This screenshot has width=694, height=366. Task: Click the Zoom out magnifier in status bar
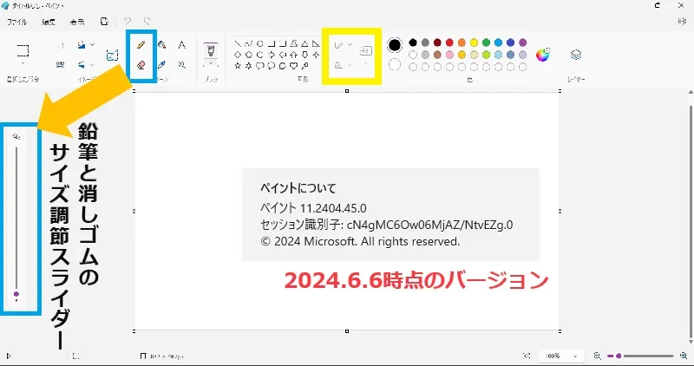coord(598,356)
